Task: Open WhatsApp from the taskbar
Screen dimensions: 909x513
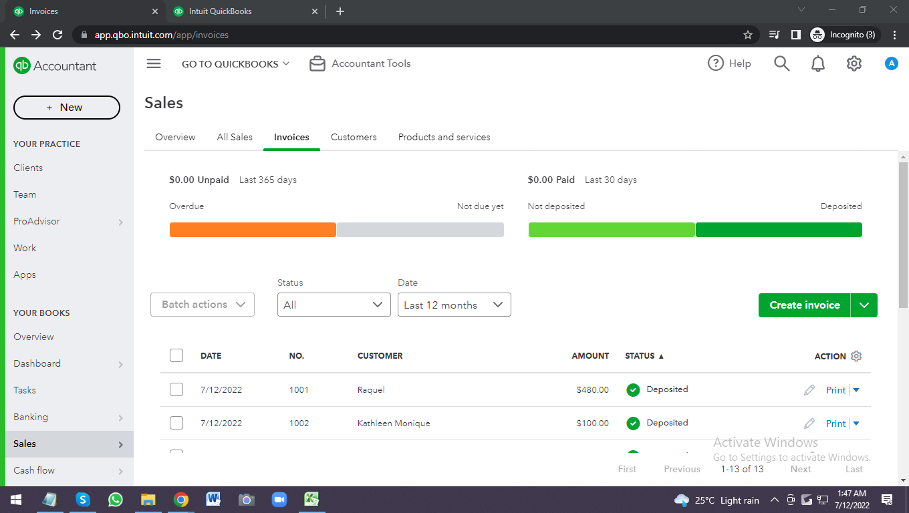Action: coord(116,500)
